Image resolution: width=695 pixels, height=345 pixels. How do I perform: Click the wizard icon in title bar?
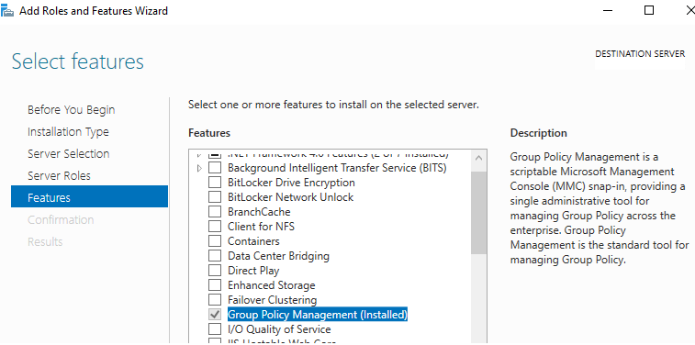7,11
